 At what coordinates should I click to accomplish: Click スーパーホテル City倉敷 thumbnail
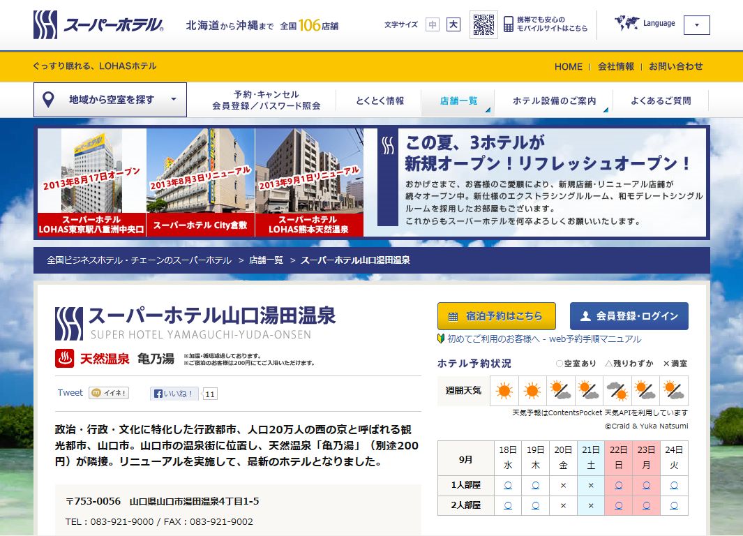200,182
